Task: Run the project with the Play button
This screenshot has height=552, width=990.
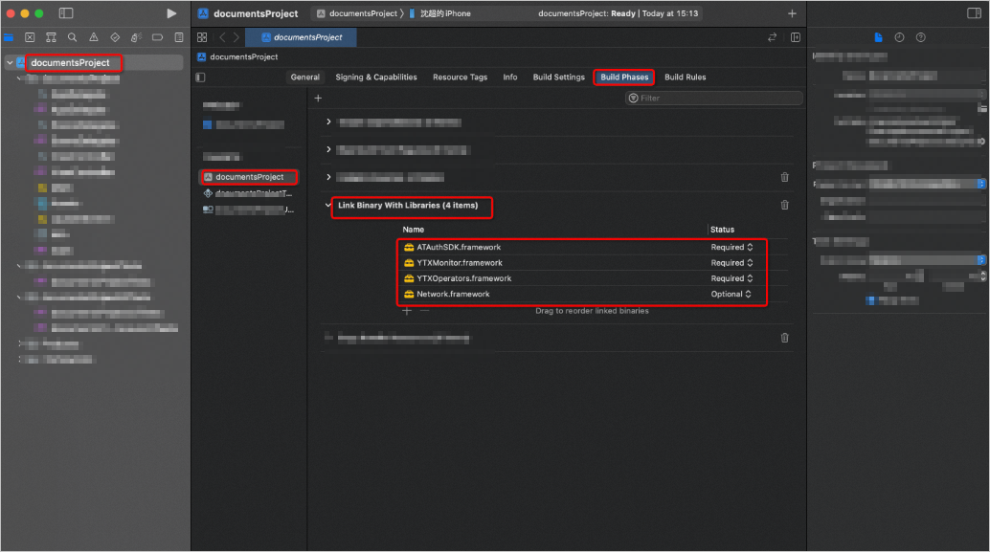Action: coord(171,13)
